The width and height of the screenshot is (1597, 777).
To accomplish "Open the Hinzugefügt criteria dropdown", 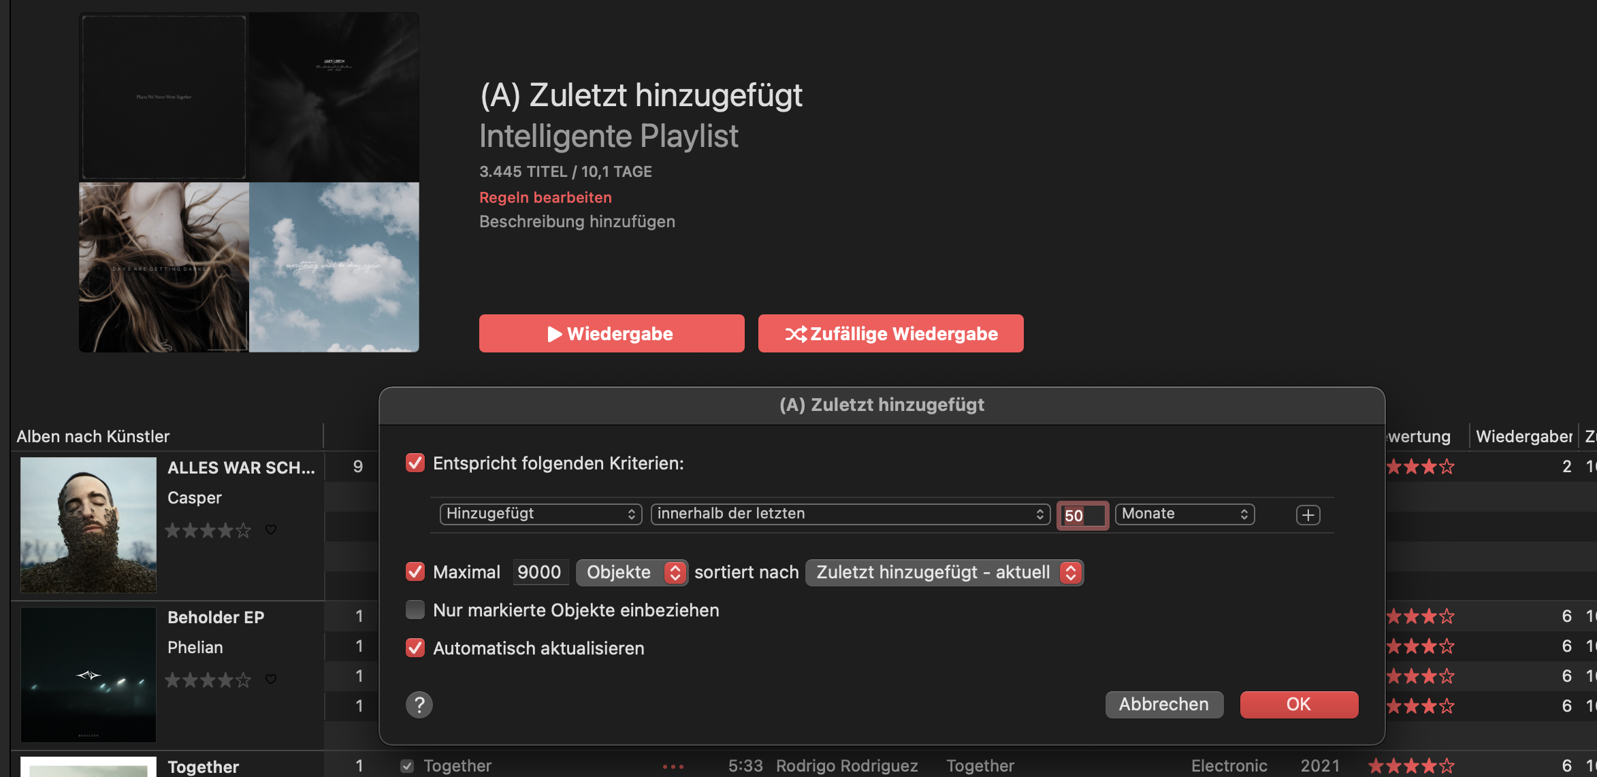I will (541, 514).
